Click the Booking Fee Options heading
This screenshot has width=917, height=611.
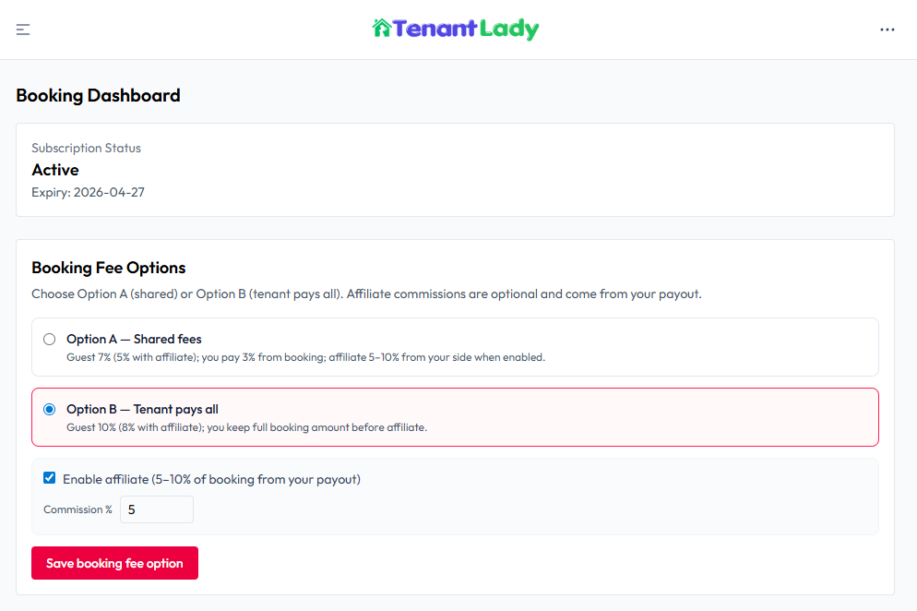[x=109, y=268]
